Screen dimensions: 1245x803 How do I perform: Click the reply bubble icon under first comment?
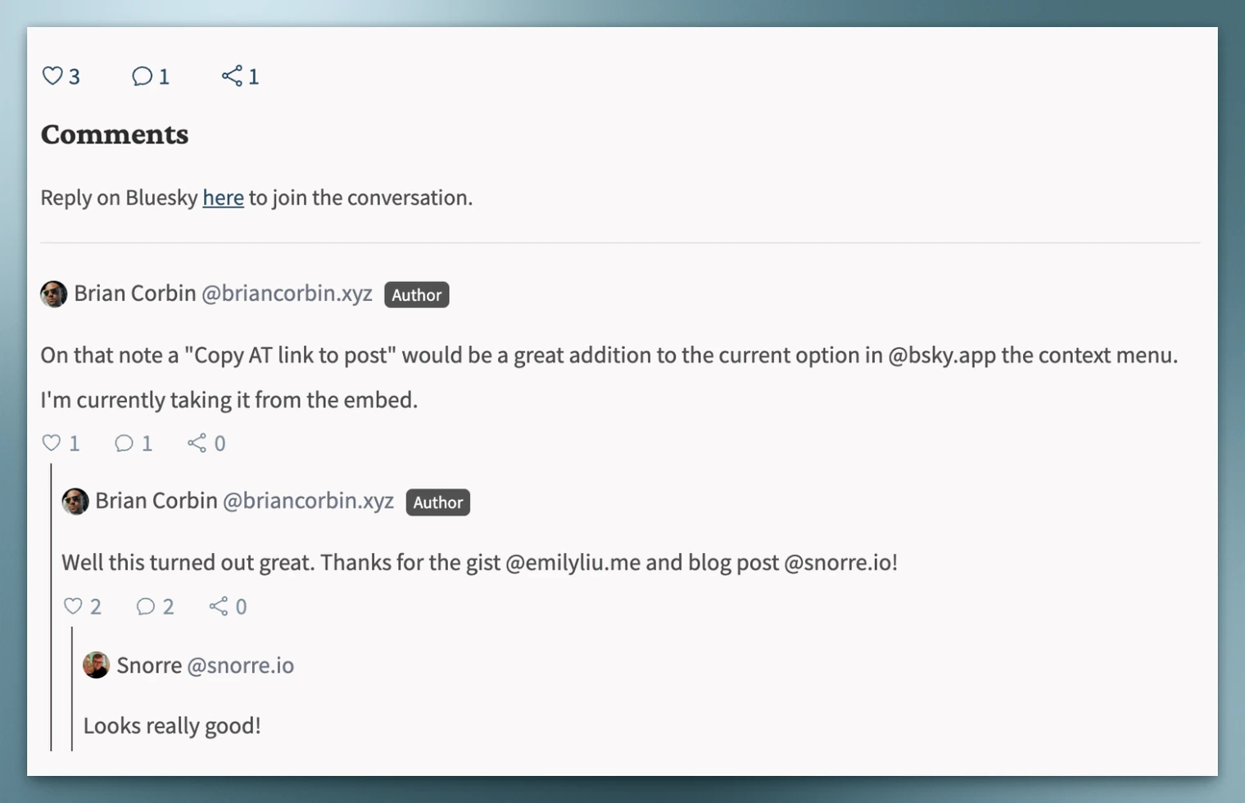click(x=124, y=443)
